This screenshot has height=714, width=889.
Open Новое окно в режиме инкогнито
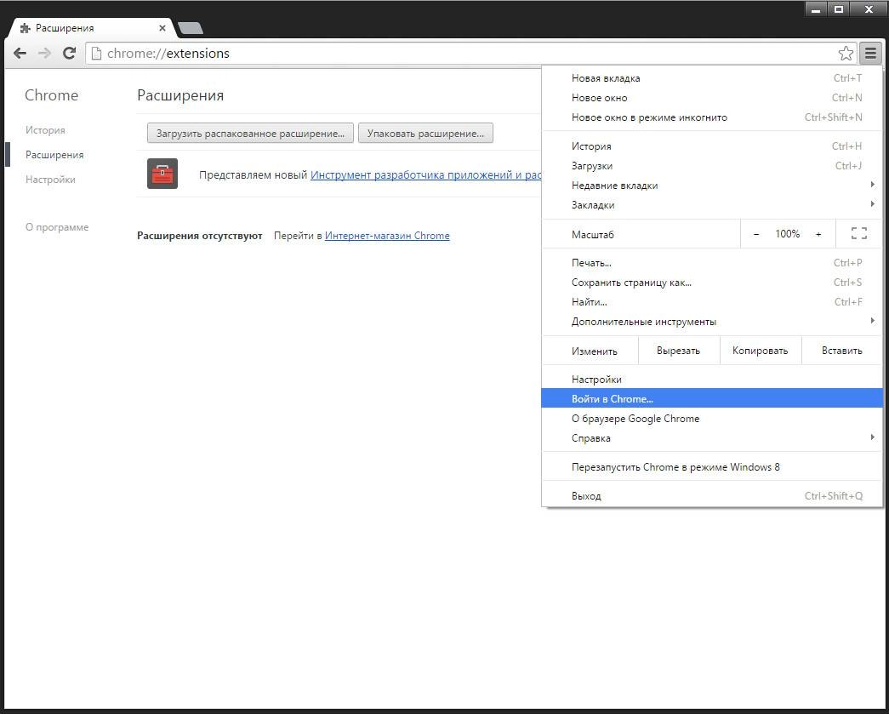click(x=712, y=117)
